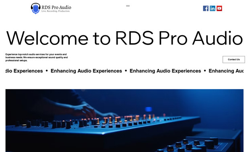Open the YouTube social icon
Image resolution: width=249 pixels, height=152 pixels.
click(x=219, y=8)
